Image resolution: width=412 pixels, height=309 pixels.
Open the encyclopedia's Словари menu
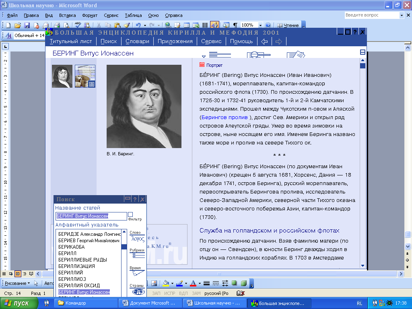point(138,41)
